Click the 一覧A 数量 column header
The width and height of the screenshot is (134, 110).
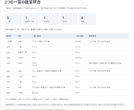pos(36,36)
